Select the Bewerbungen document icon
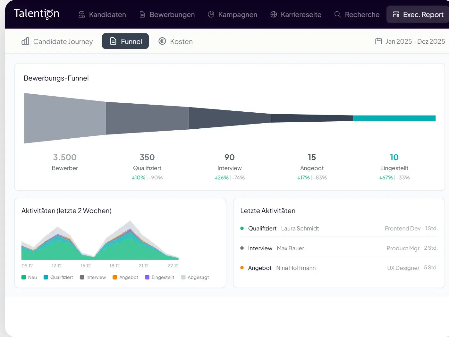The image size is (449, 337). click(142, 15)
